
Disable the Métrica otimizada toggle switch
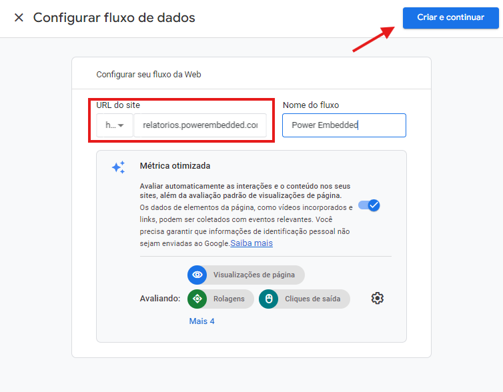(x=369, y=205)
